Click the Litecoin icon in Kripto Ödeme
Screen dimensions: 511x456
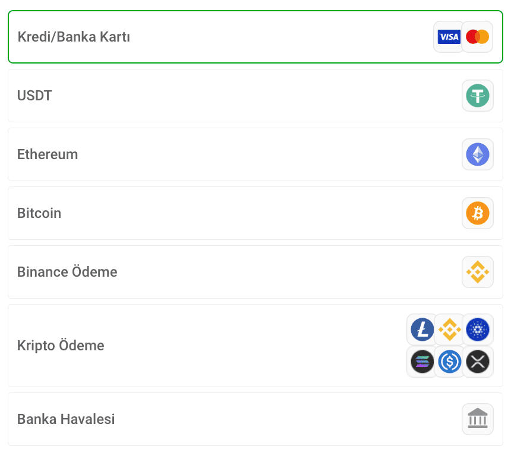(x=422, y=330)
